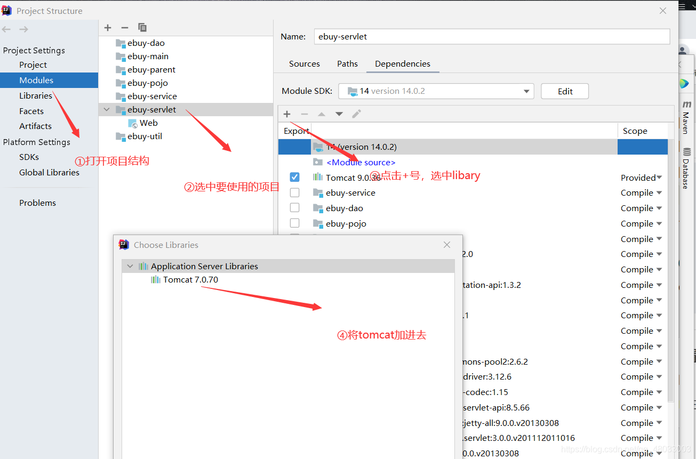Click the Edit SDK button
The height and width of the screenshot is (459, 696).
click(565, 91)
